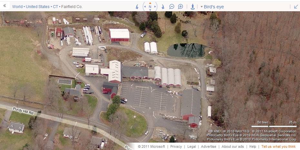Viewport: 300px width, 150px height.
Task: Pan north using the compass up arrow
Action: (x=150, y=3)
